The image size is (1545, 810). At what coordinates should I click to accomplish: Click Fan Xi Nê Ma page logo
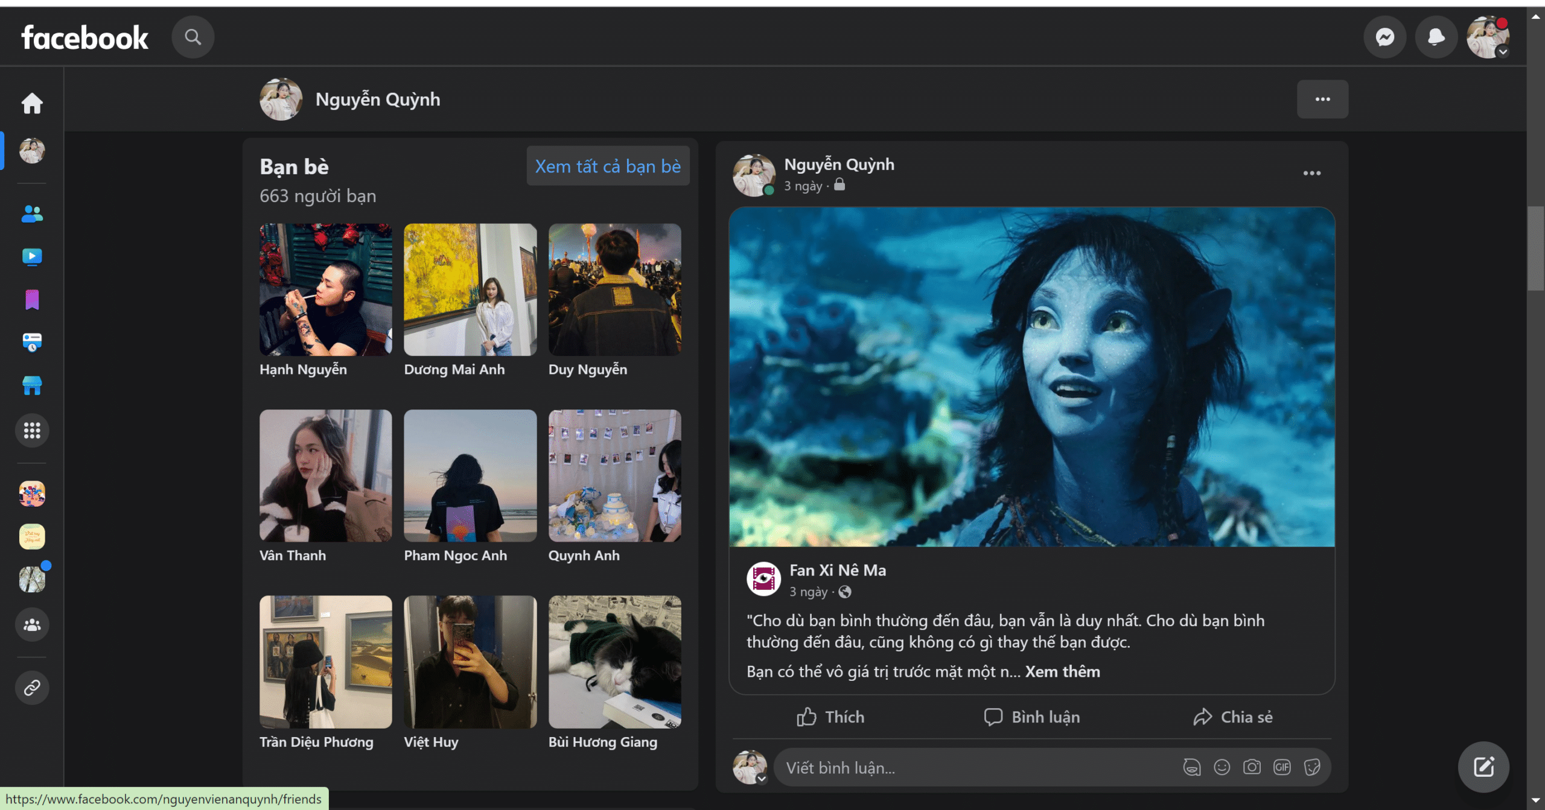point(764,580)
